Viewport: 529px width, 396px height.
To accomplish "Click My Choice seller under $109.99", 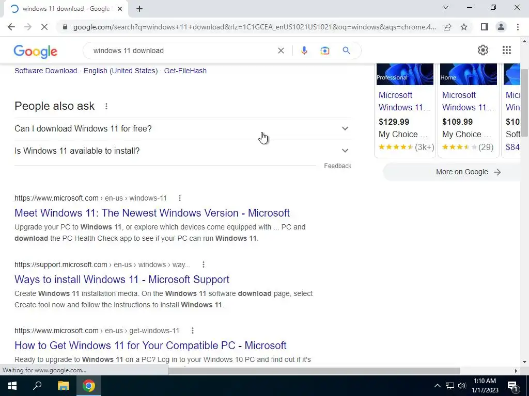I will tap(466, 135).
